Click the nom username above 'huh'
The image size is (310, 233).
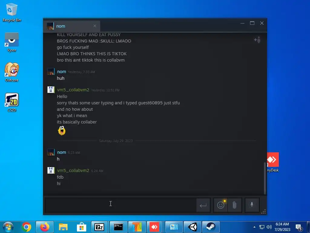pyautogui.click(x=61, y=72)
